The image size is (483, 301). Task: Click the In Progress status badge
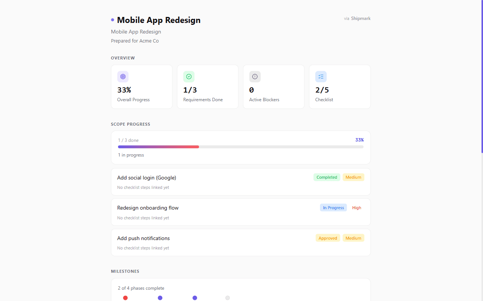pyautogui.click(x=334, y=208)
